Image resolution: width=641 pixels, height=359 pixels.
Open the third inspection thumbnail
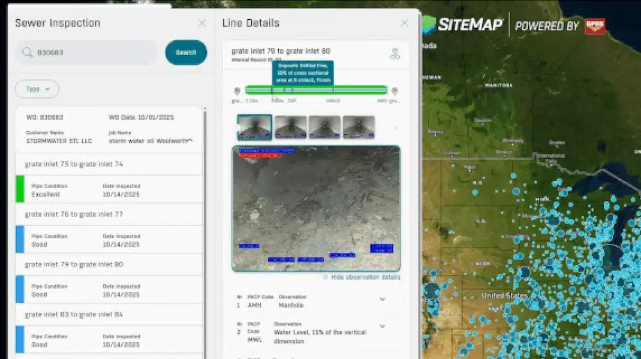point(324,127)
